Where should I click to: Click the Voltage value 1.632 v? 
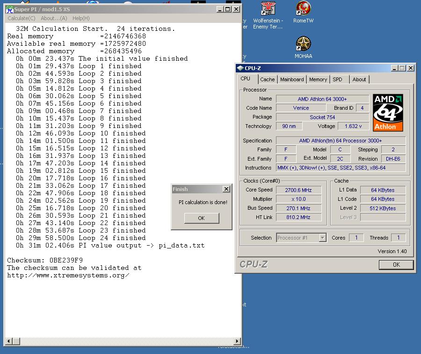[x=353, y=126]
